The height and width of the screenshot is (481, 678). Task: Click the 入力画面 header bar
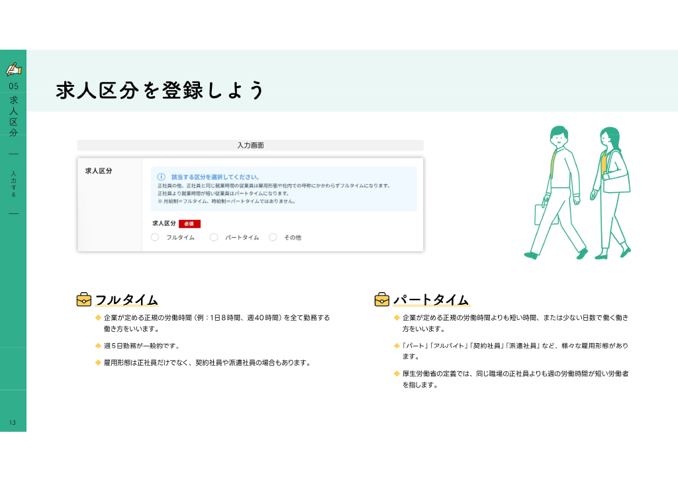click(250, 145)
